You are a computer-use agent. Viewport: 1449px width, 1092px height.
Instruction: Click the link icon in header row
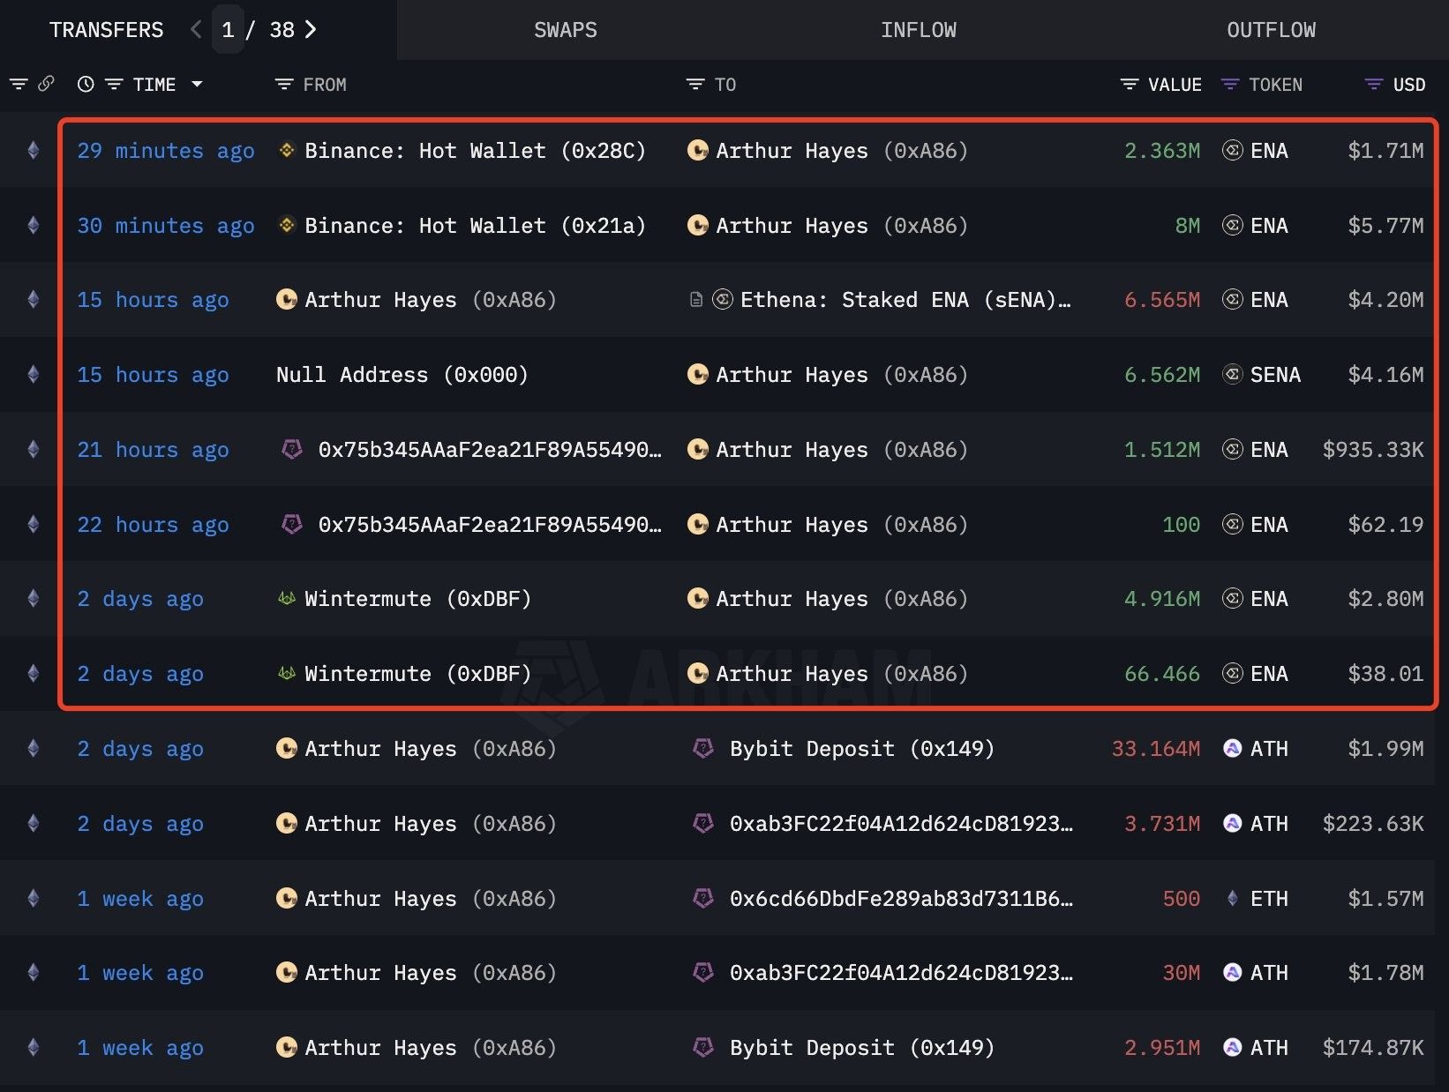(x=46, y=84)
